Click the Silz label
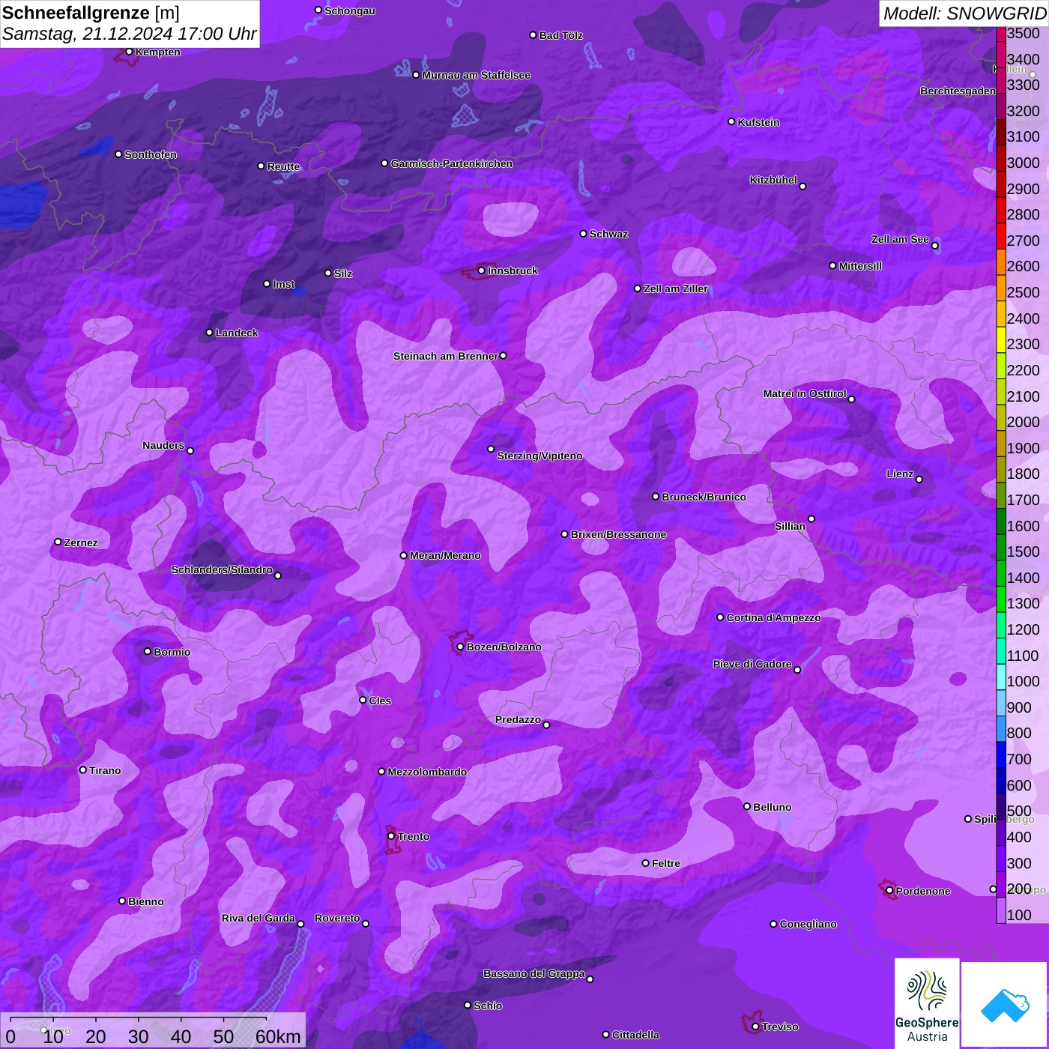Image resolution: width=1049 pixels, height=1049 pixels. (343, 273)
